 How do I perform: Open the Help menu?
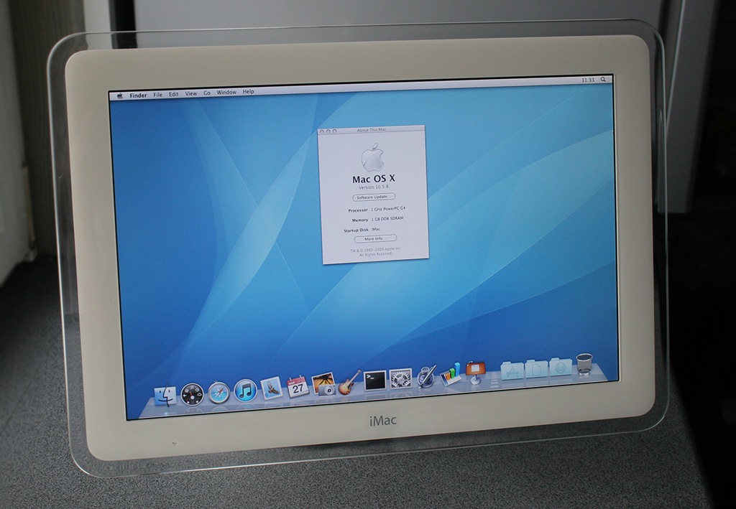pos(248,92)
